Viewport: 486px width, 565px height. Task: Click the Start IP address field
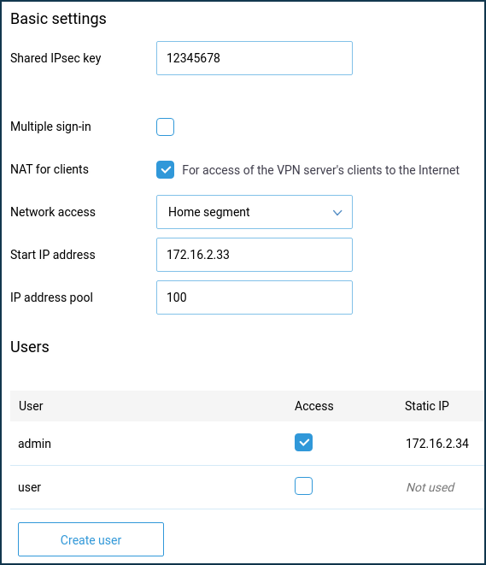tap(255, 255)
